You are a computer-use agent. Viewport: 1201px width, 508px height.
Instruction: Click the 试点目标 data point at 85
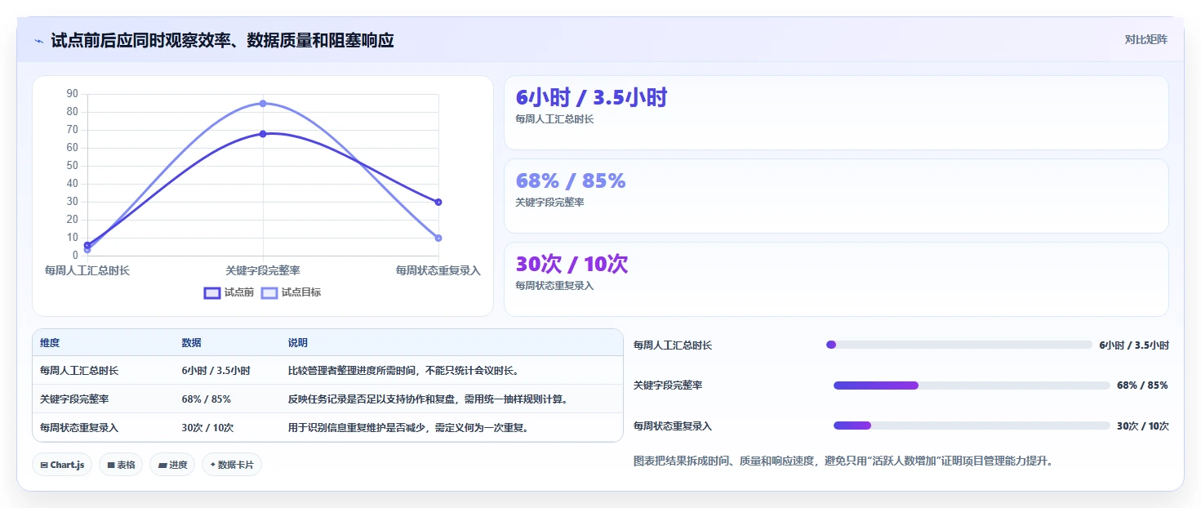pyautogui.click(x=263, y=103)
